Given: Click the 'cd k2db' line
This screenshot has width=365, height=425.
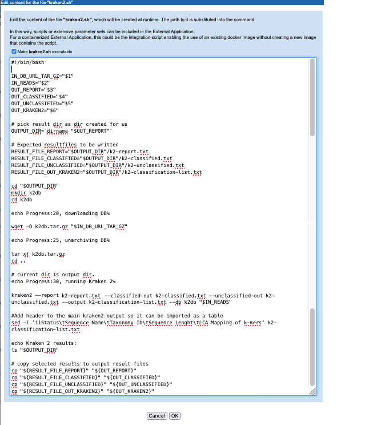Looking at the screenshot, I should click(21, 200).
